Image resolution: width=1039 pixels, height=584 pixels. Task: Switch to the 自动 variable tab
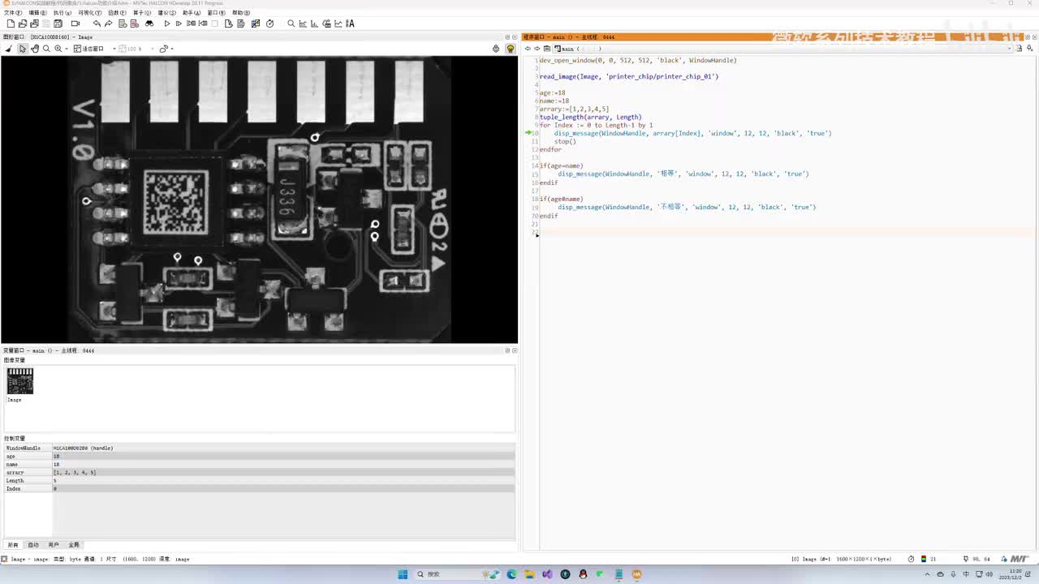(x=33, y=545)
